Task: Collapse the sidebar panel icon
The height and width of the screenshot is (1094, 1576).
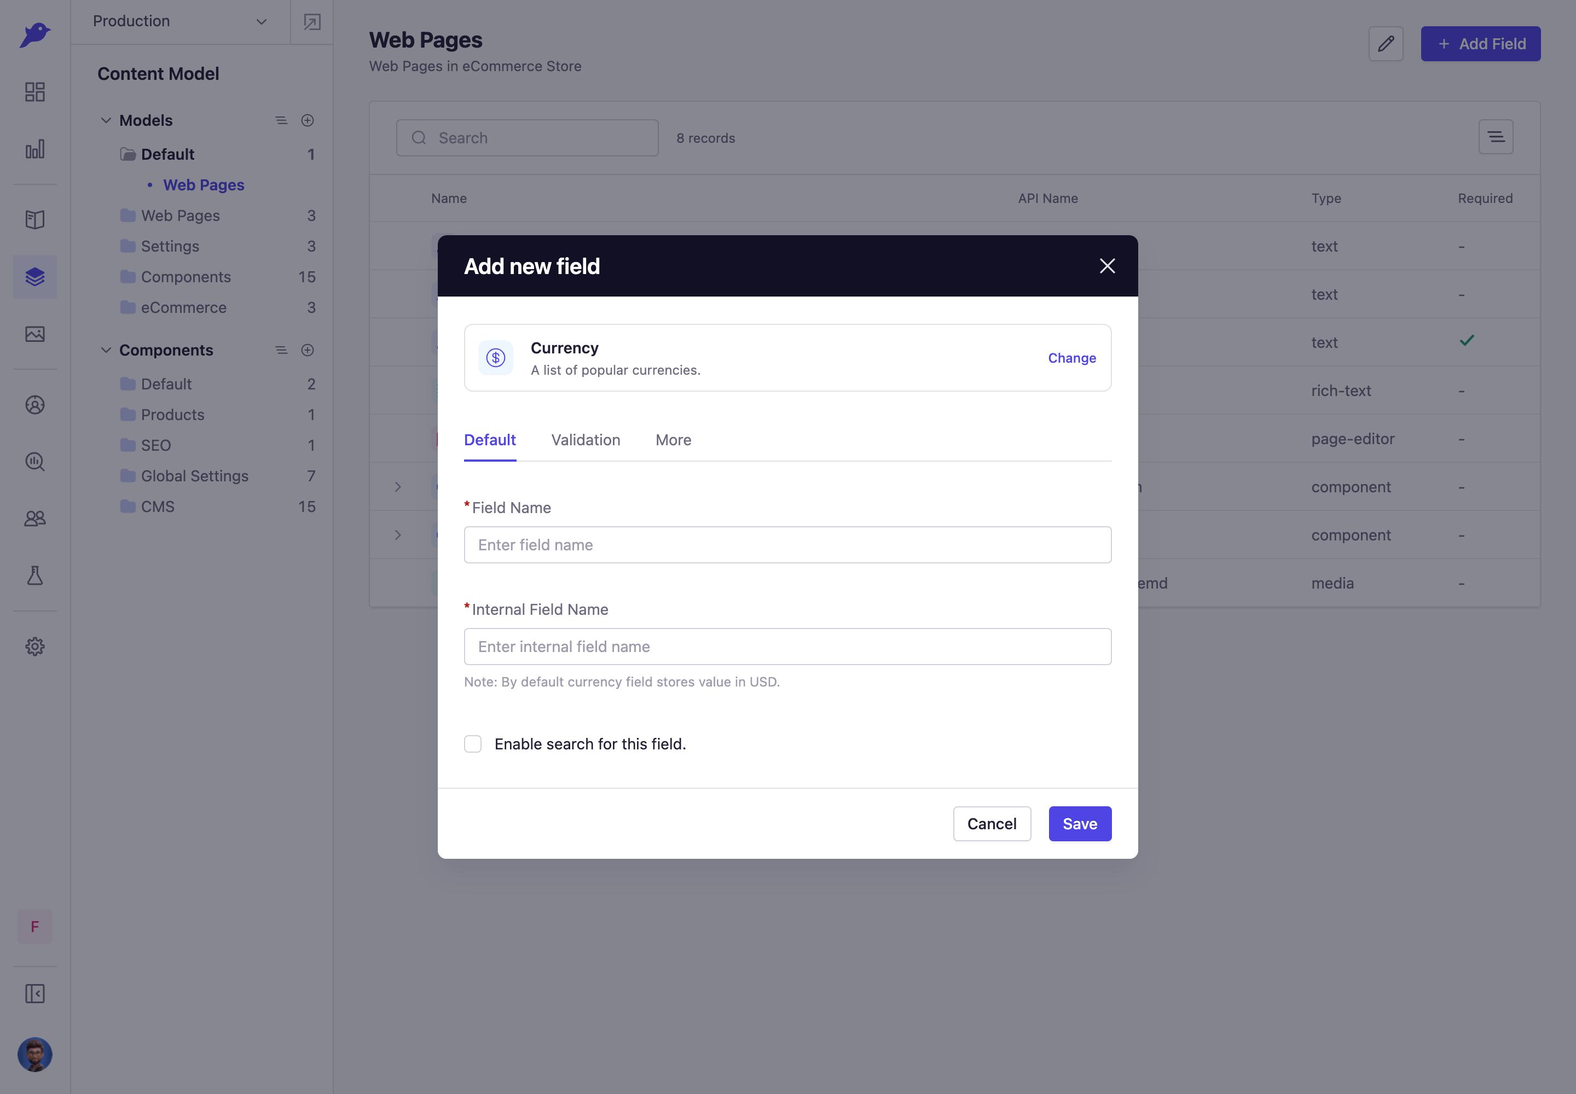Action: click(x=35, y=994)
